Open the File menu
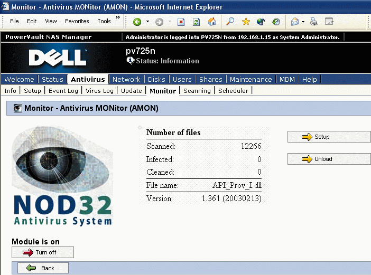This screenshot has width=371, height=275. pos(14,21)
